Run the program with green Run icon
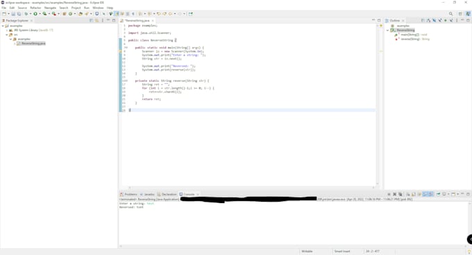The width and height of the screenshot is (472, 255). coord(35,14)
